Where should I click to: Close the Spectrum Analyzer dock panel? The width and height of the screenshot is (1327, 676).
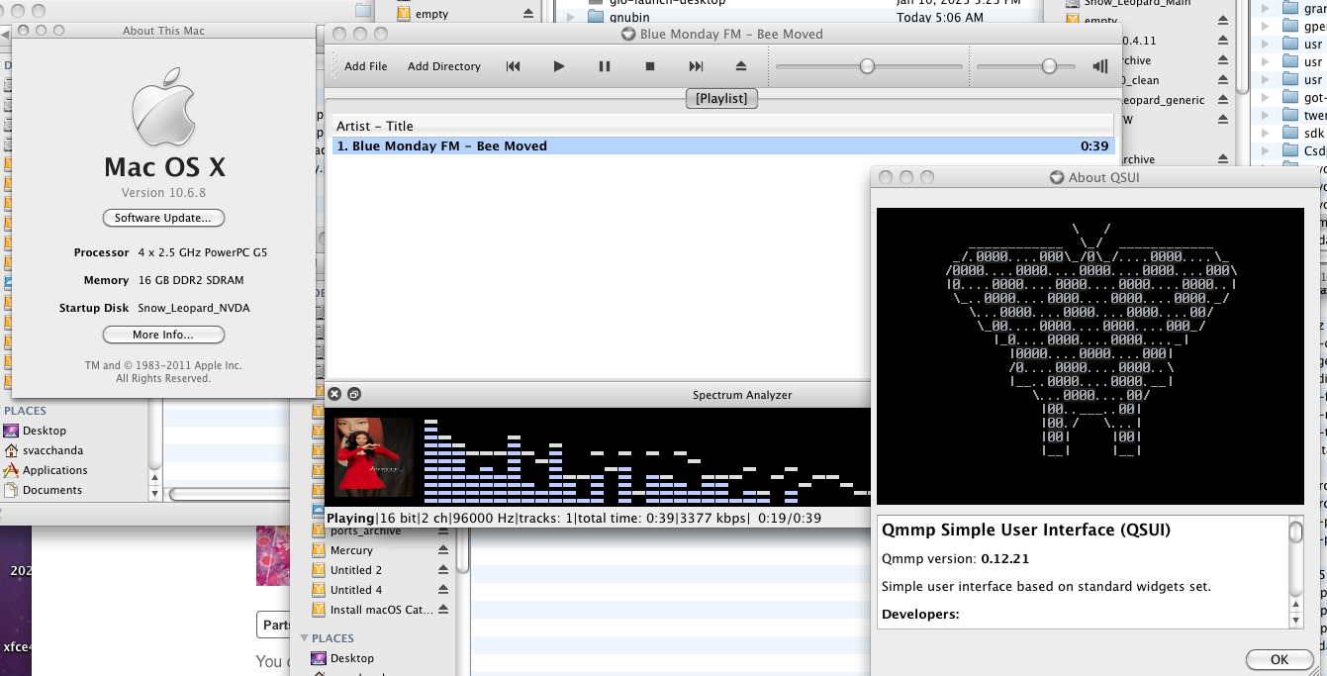click(x=334, y=394)
